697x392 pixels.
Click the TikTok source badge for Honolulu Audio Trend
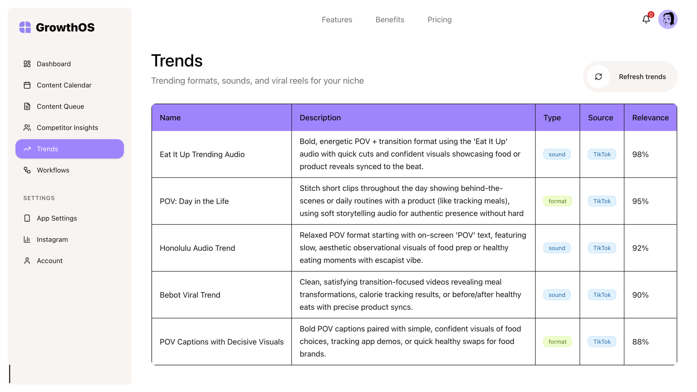pos(602,248)
